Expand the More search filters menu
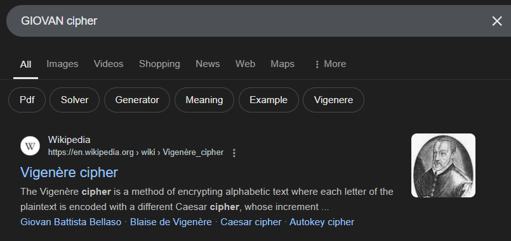The width and height of the screenshot is (511, 241). tap(330, 64)
